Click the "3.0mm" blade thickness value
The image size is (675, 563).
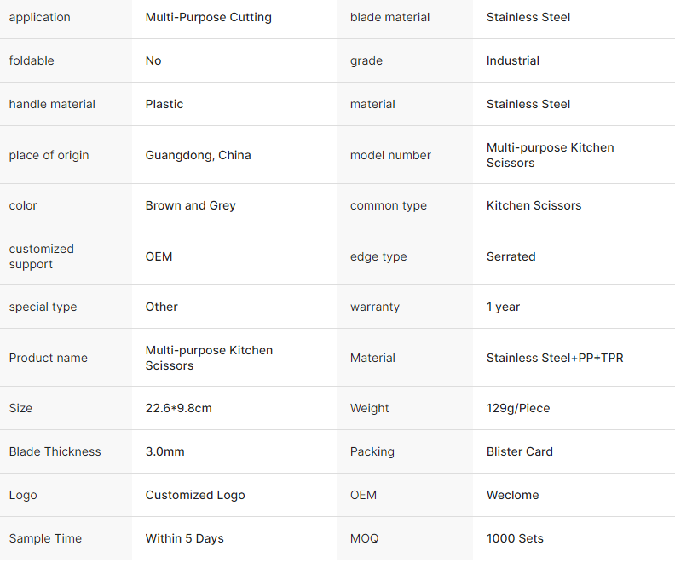[x=164, y=451]
